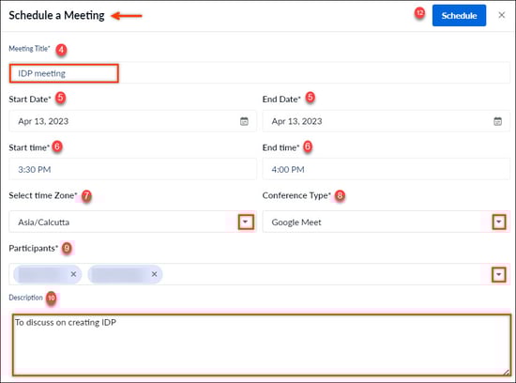This screenshot has width=516, height=383.
Task: Click the End Date field Apr 13, 2023
Action: click(386, 121)
